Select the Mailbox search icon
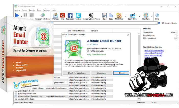The height and width of the screenshot is (108, 179). 55,17
